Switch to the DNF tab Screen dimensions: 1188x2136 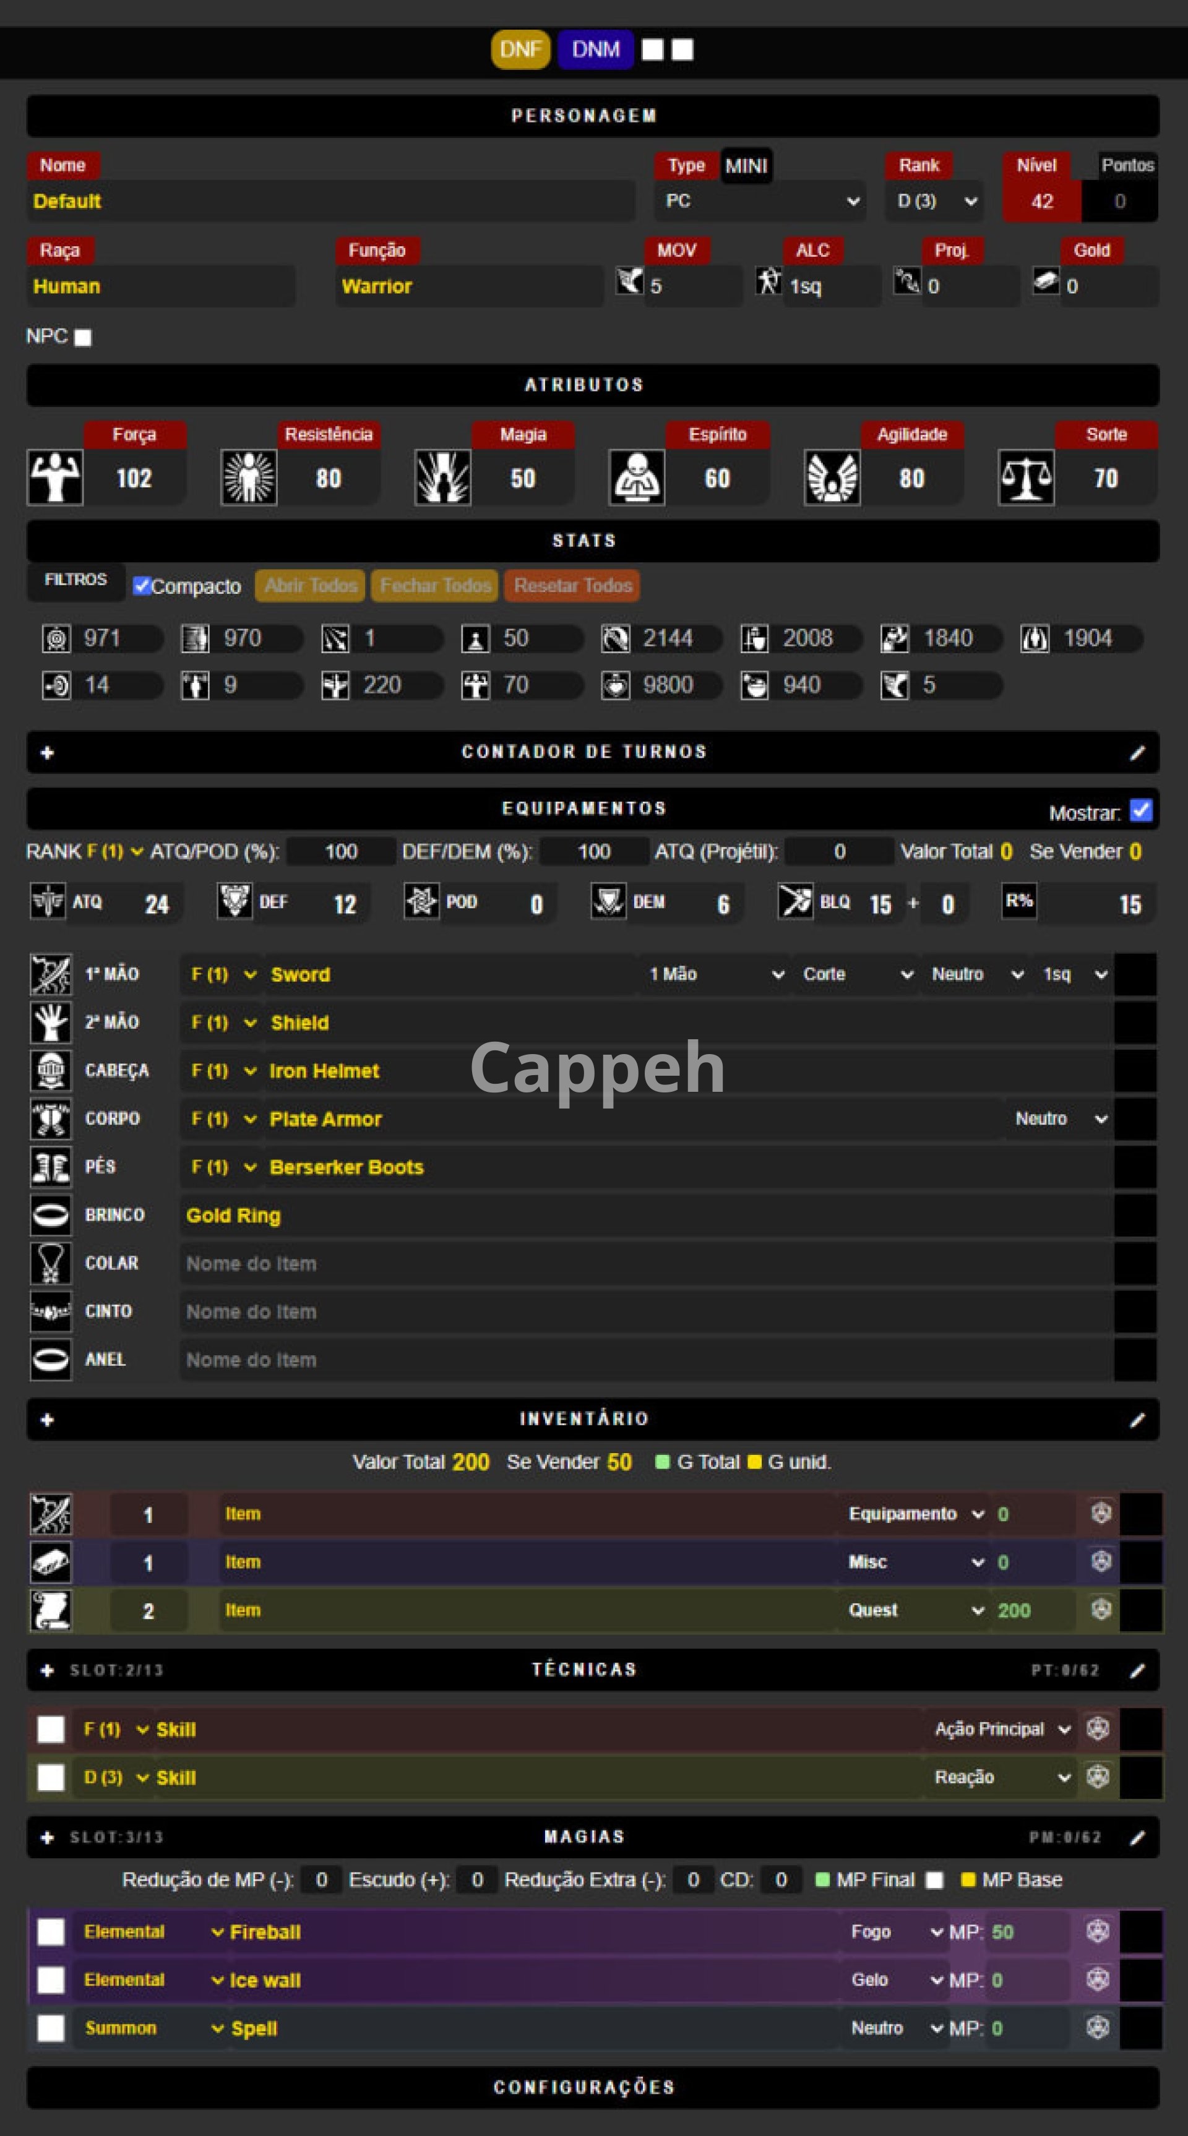[x=520, y=49]
